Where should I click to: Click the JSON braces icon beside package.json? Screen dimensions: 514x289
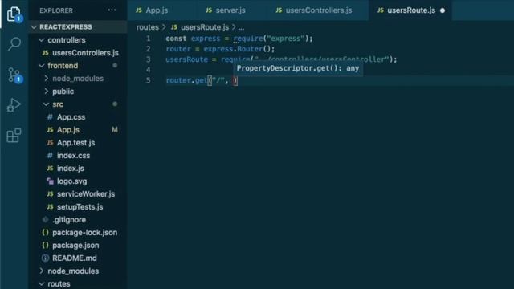point(45,245)
